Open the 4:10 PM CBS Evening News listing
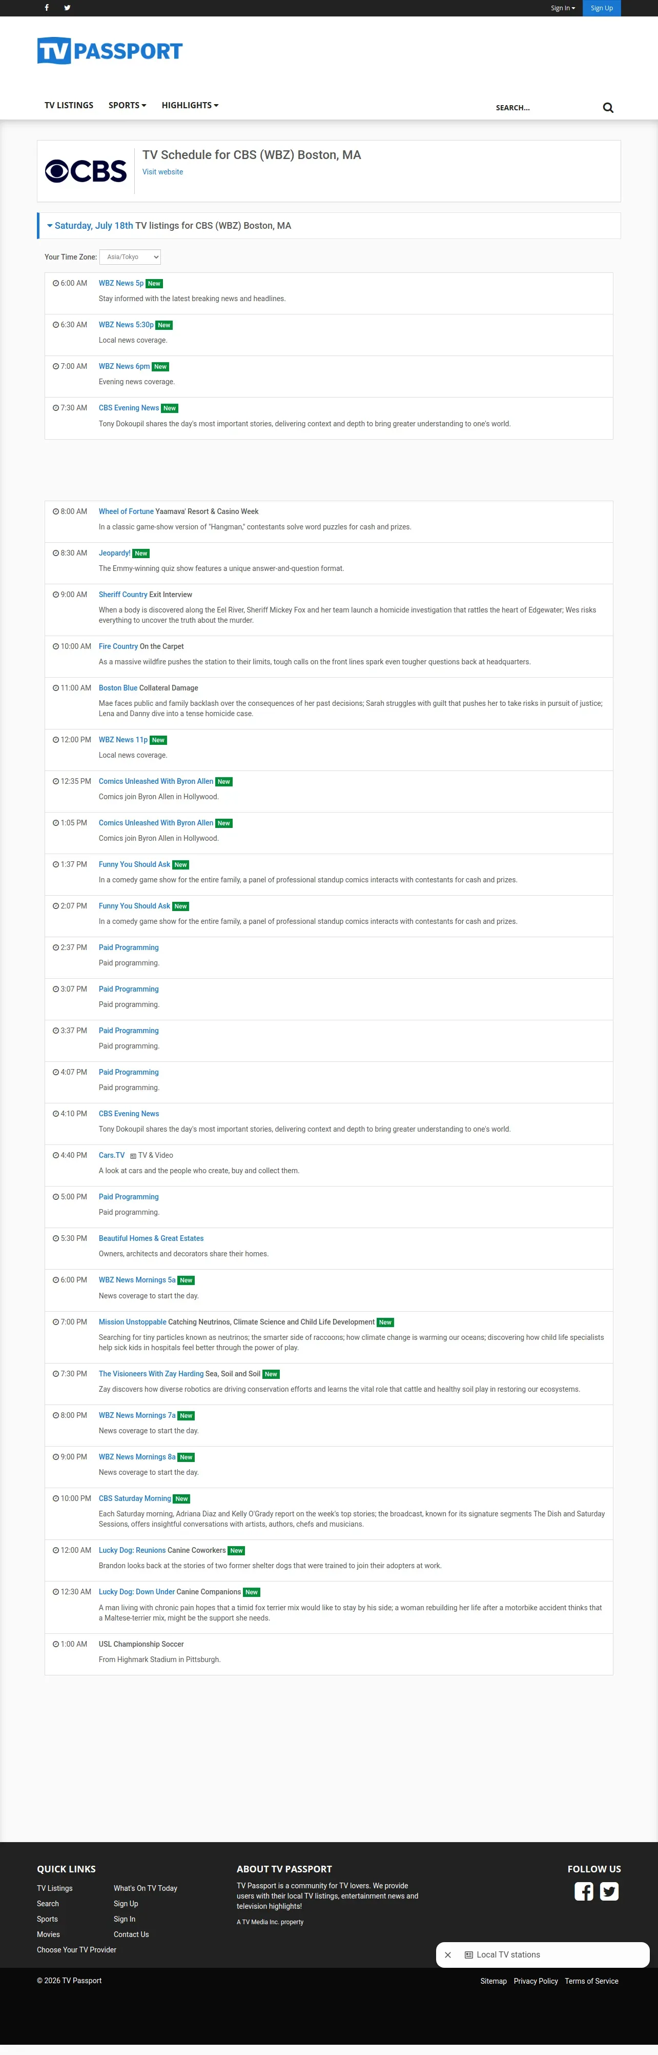The height and width of the screenshot is (2055, 658). 129,1114
